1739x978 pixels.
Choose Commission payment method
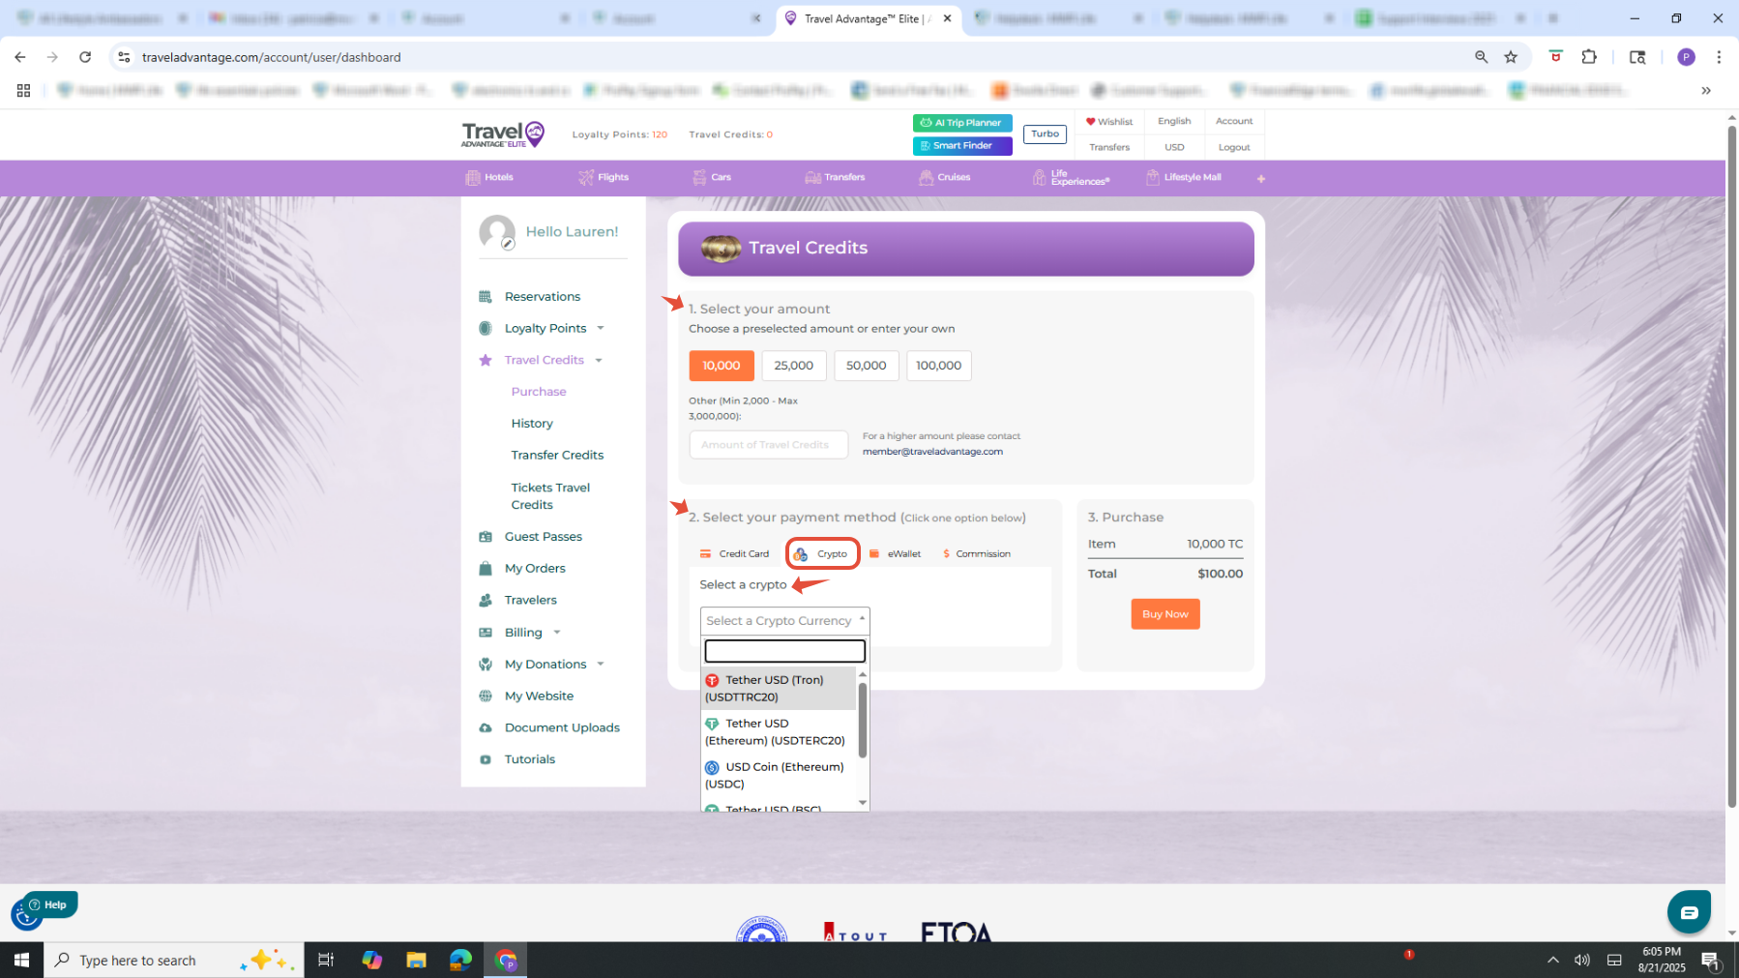pyautogui.click(x=977, y=554)
